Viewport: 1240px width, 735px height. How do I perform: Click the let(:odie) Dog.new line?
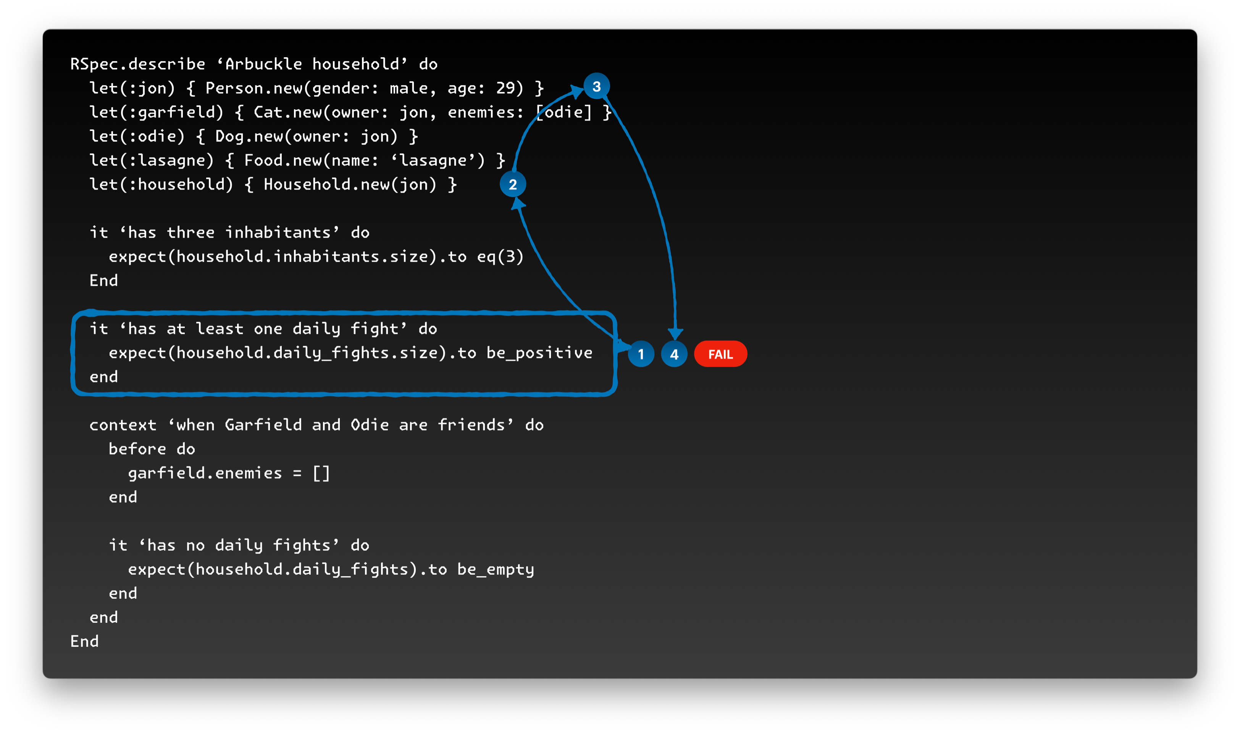coord(253,136)
